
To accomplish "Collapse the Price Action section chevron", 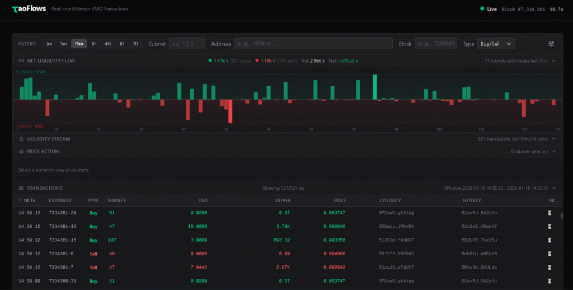I will tap(553, 151).
